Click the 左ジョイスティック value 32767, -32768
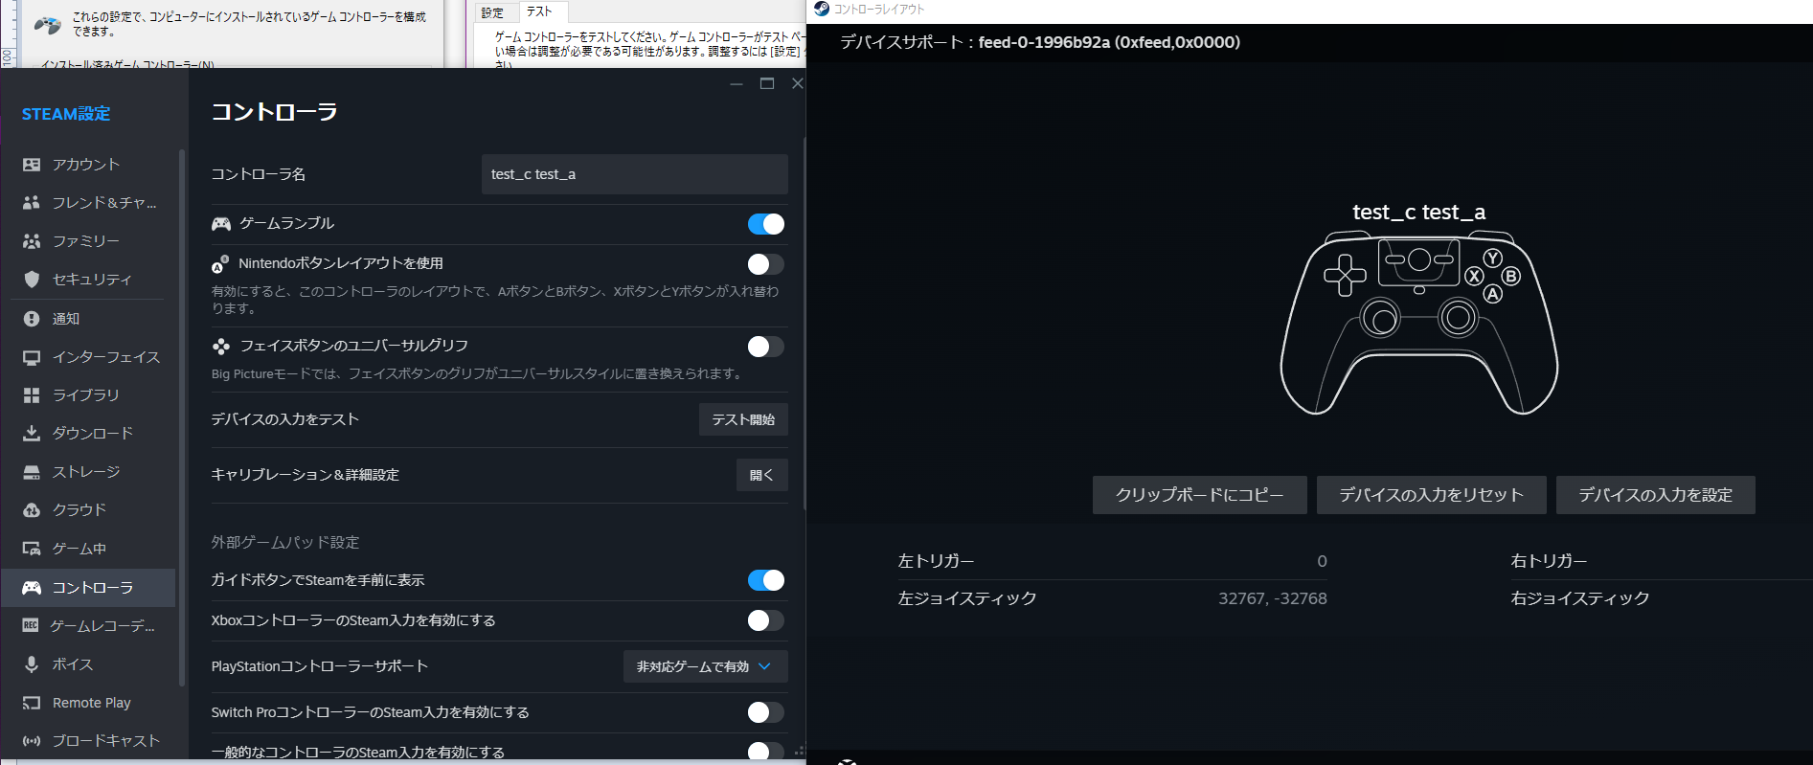The height and width of the screenshot is (765, 1813). tap(1272, 598)
